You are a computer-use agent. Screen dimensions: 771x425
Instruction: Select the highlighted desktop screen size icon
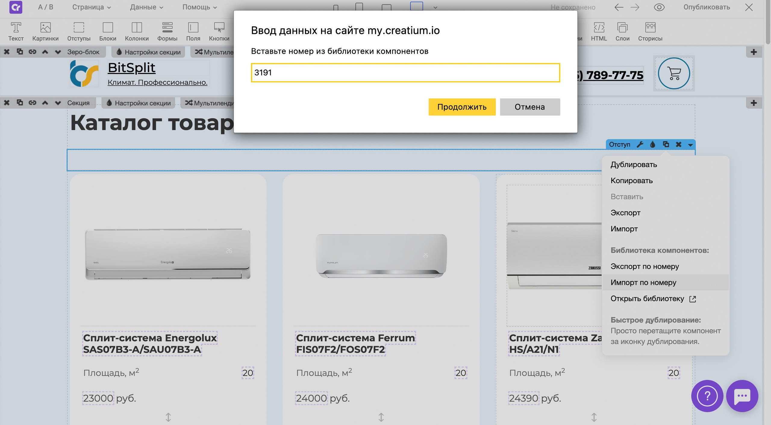(417, 6)
